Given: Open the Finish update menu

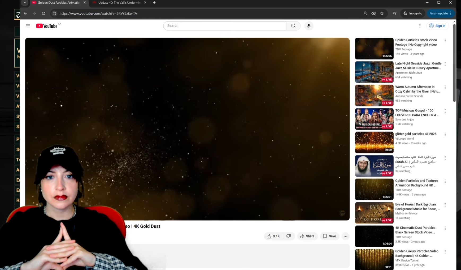Looking at the screenshot, I should 441,13.
